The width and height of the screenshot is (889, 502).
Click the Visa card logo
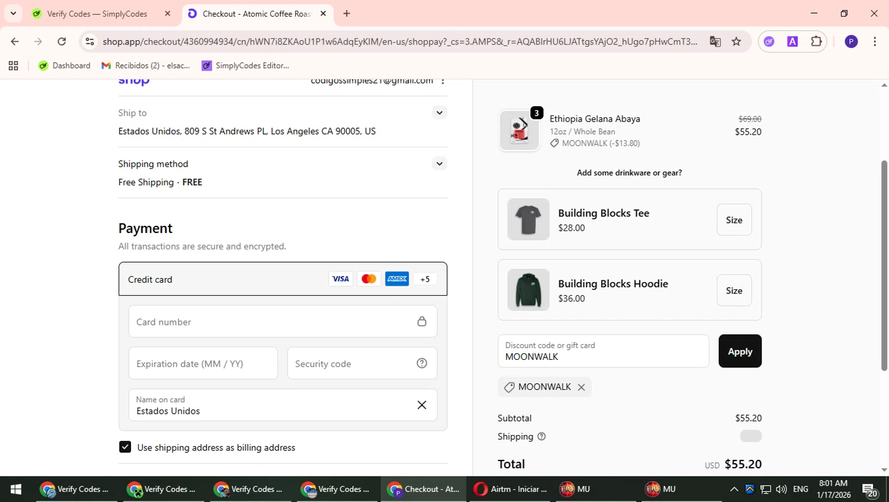tap(341, 279)
